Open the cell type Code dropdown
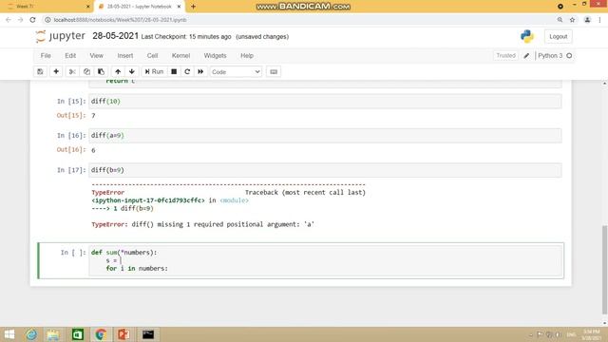The height and width of the screenshot is (342, 608). tap(236, 72)
